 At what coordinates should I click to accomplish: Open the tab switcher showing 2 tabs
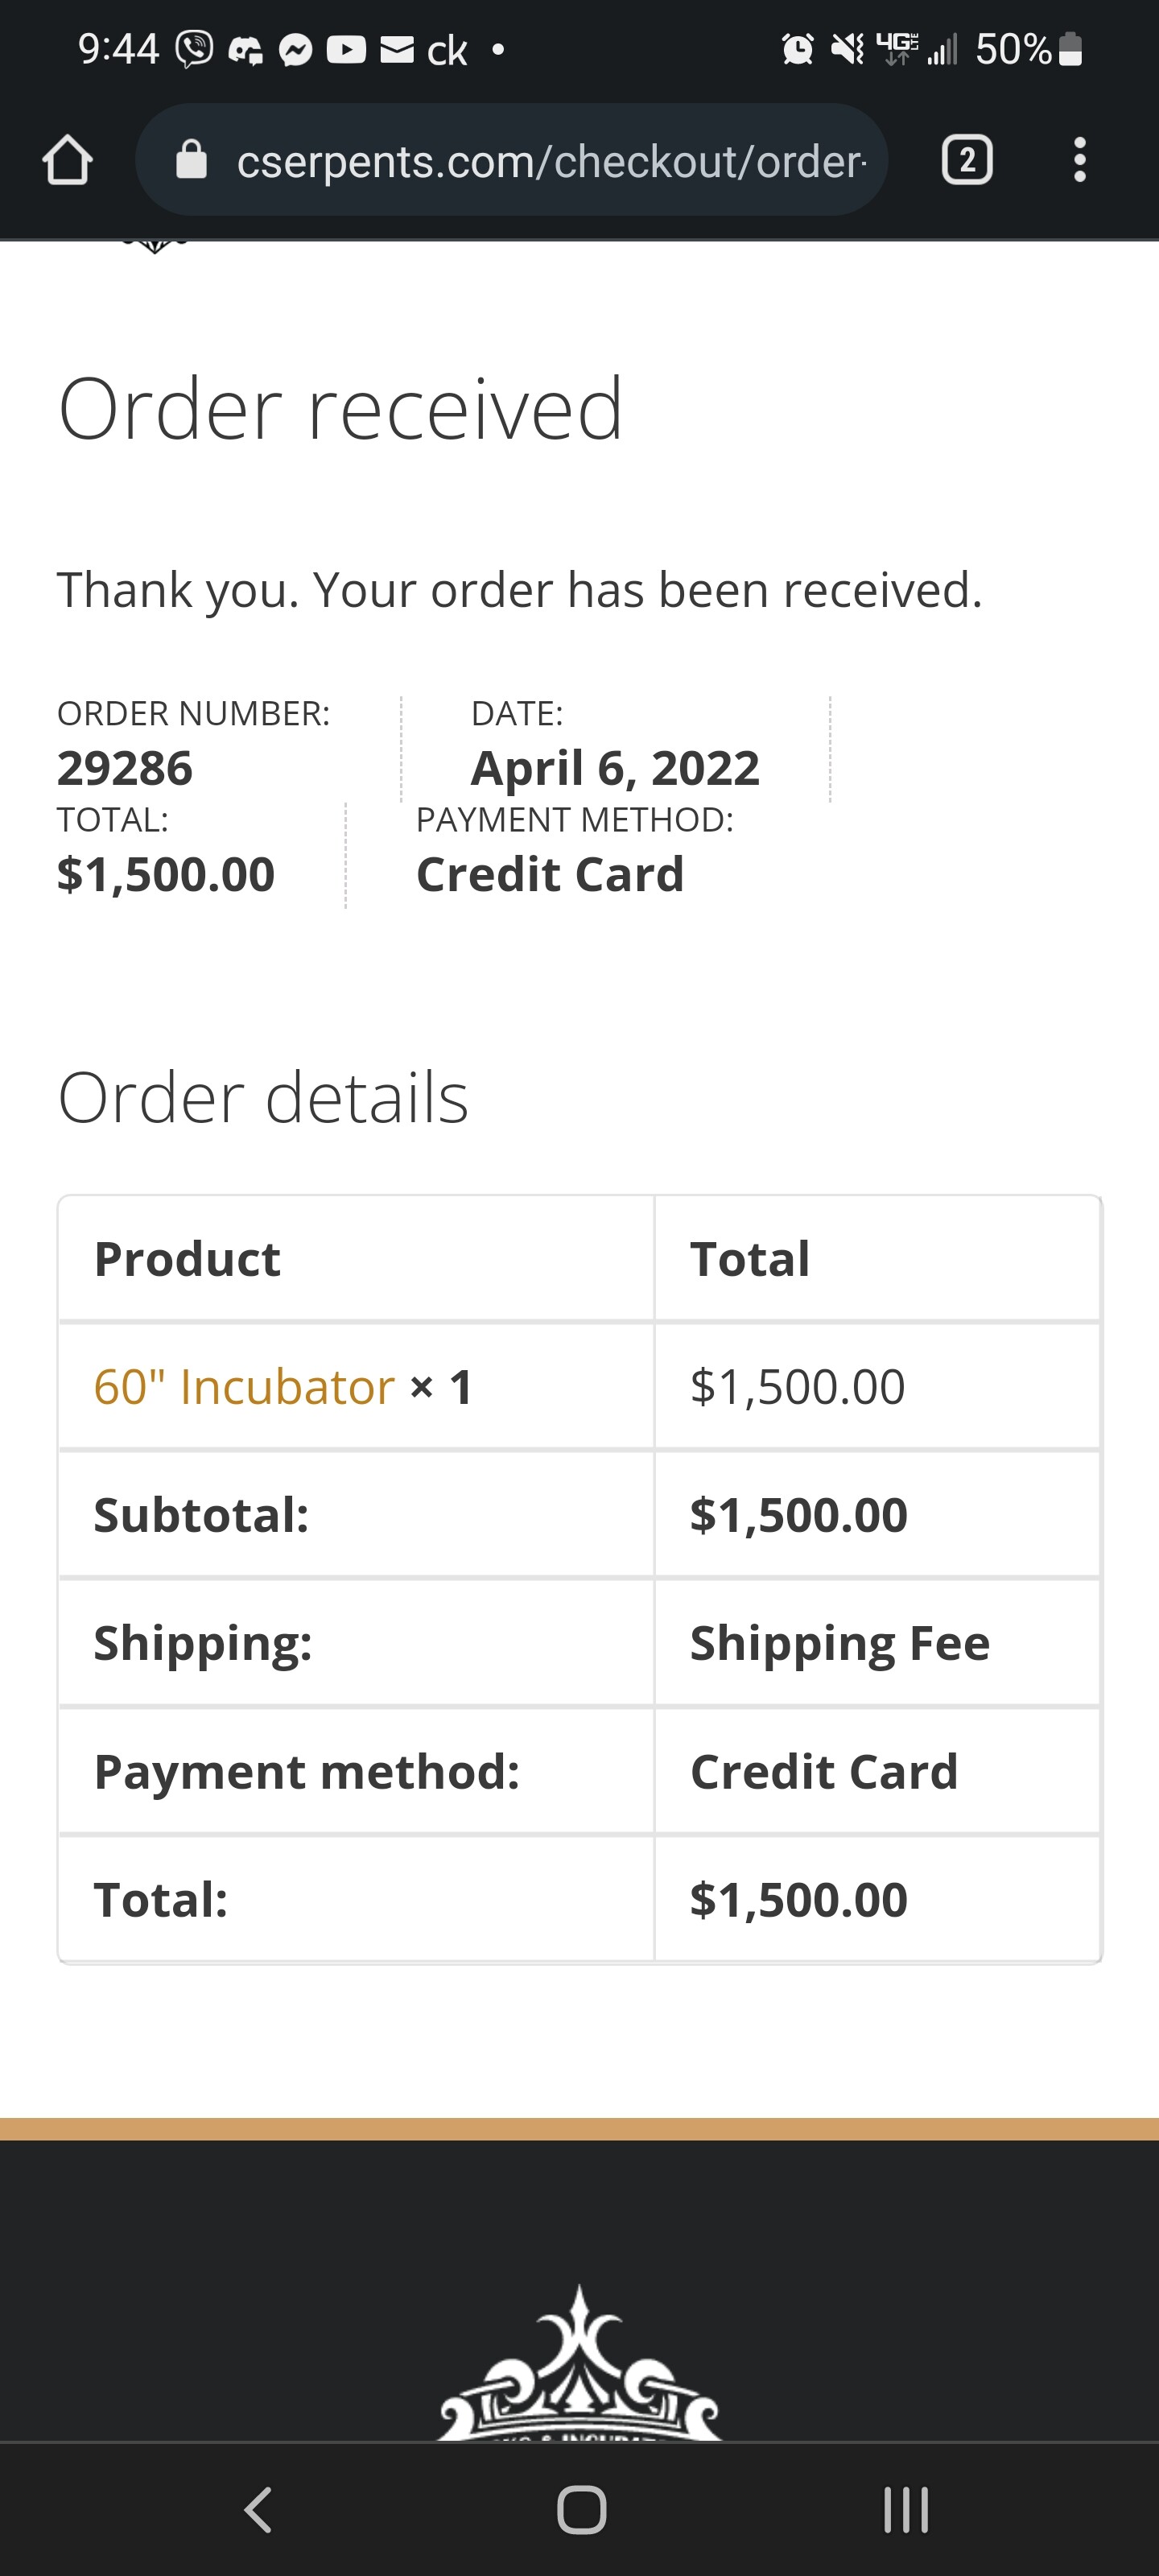(967, 160)
